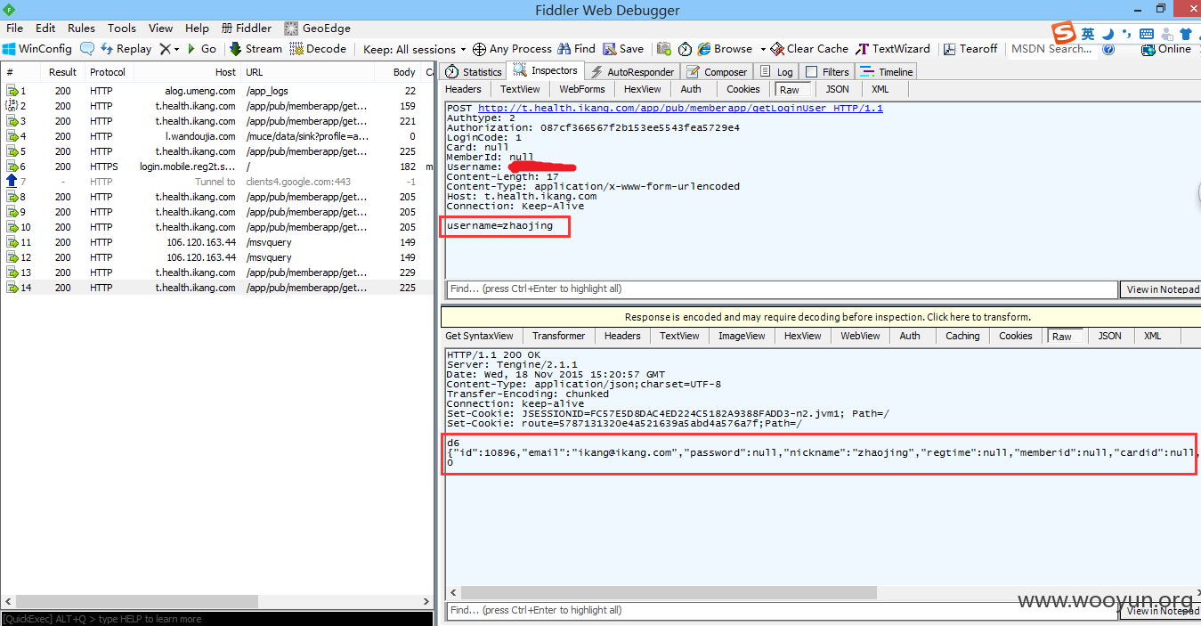Open Keep: All sessions dropdown
Image resolution: width=1201 pixels, height=626 pixels.
point(415,50)
